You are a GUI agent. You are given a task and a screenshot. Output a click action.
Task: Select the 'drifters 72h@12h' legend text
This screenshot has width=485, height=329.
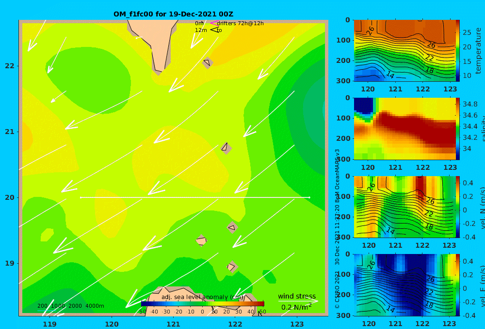pyautogui.click(x=241, y=23)
